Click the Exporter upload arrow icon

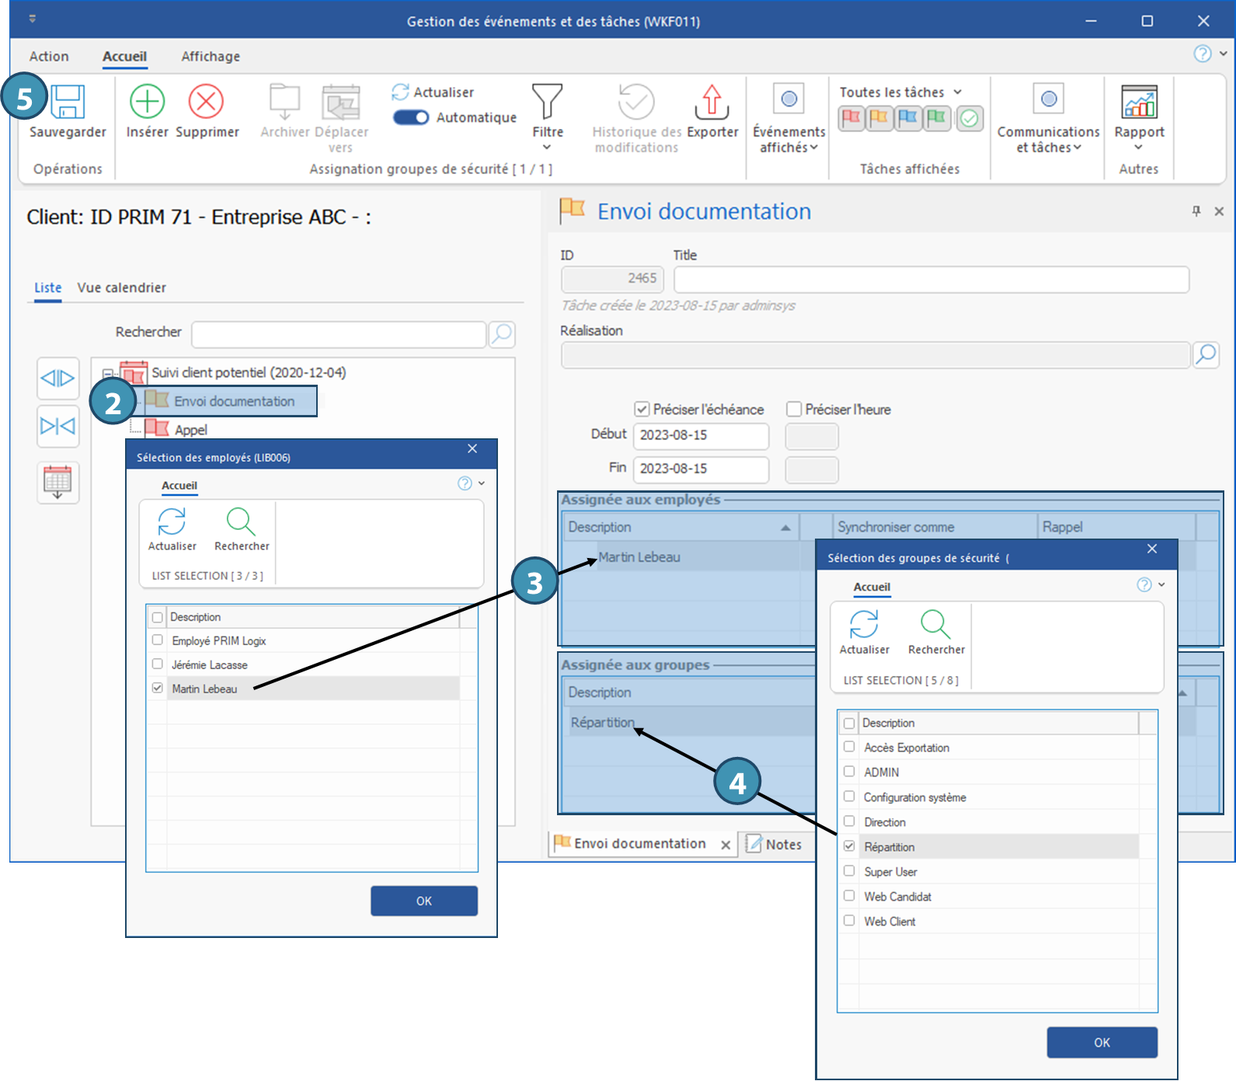click(712, 102)
